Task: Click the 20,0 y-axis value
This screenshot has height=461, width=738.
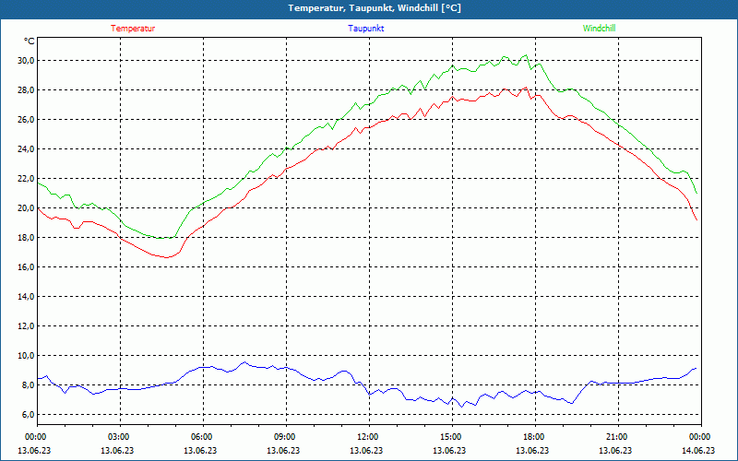Action: click(x=26, y=208)
